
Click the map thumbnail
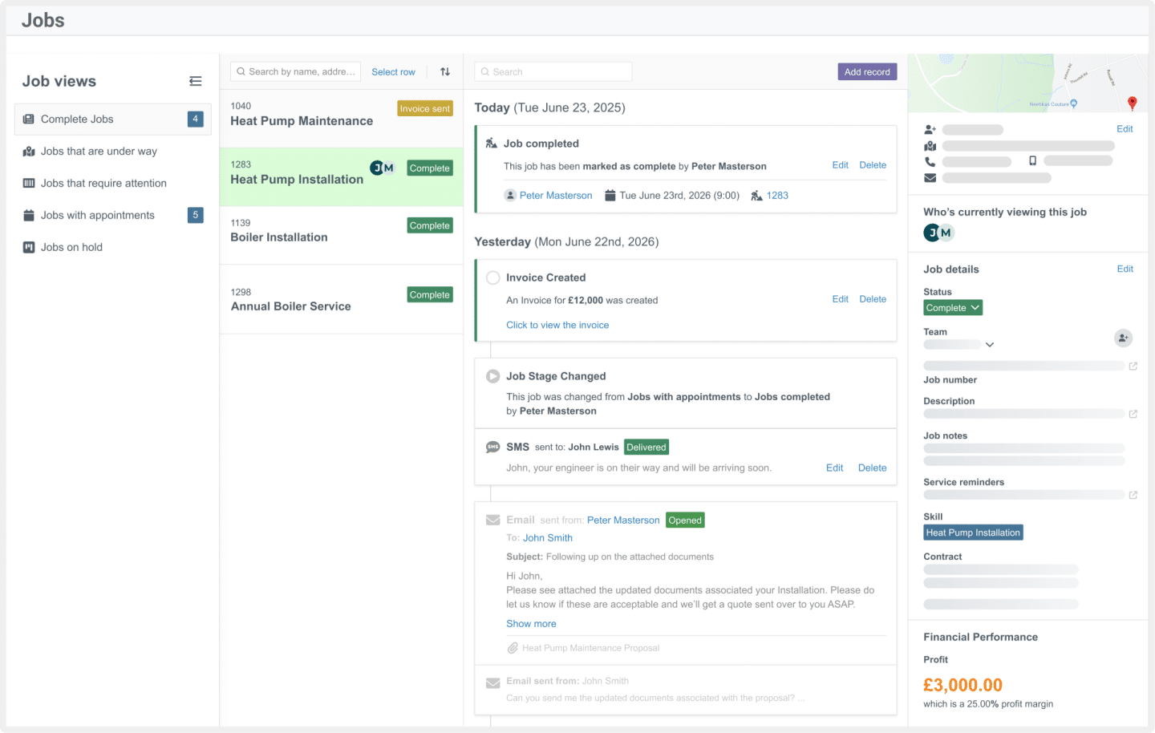pyautogui.click(x=1027, y=83)
